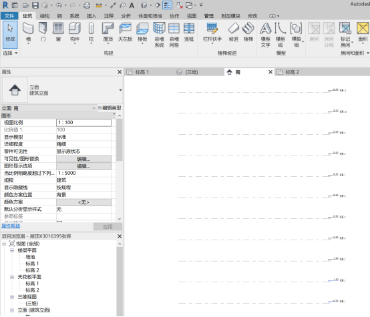
Task: Open the default 3D view house icon
Action: point(144,5)
